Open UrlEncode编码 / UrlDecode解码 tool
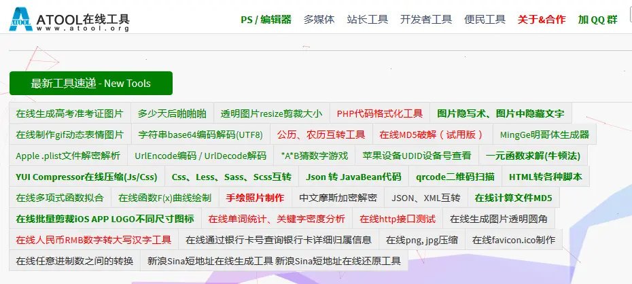The image size is (632, 284). click(200, 155)
